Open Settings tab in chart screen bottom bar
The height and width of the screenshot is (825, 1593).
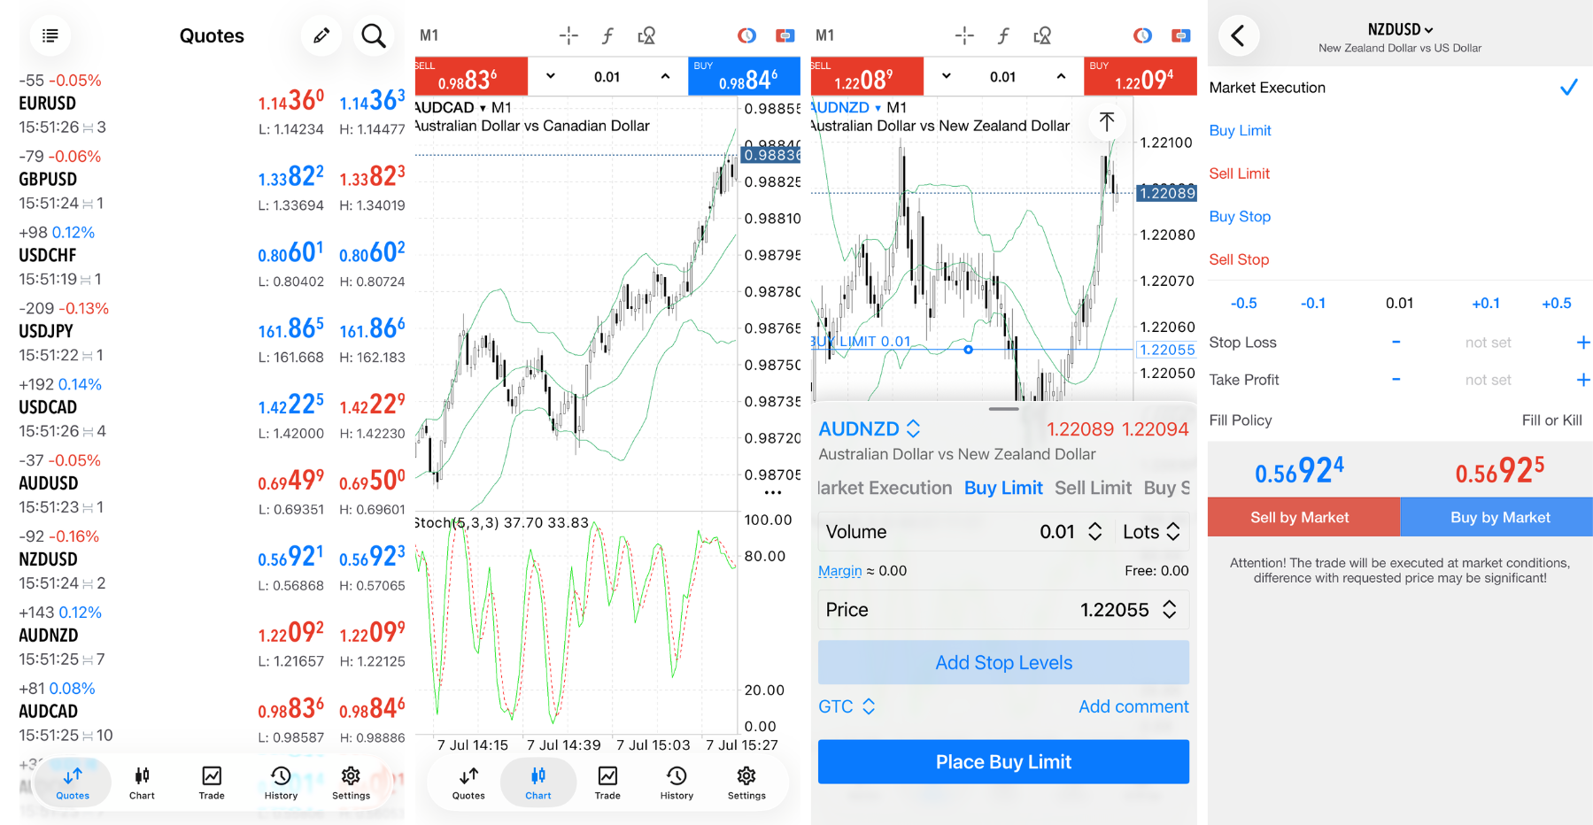(x=746, y=783)
